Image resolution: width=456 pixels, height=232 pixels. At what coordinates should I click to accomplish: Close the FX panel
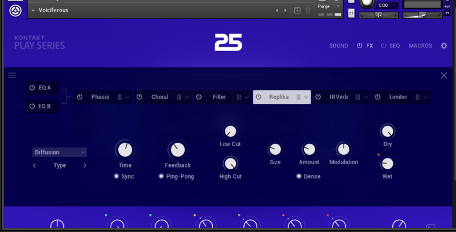tap(444, 75)
